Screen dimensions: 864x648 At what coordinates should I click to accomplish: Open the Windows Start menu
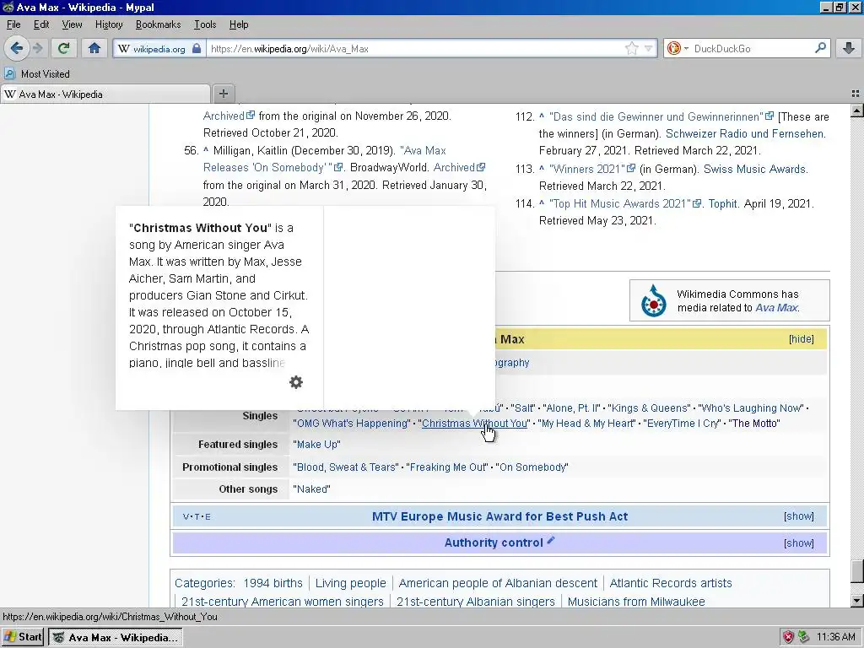click(23, 637)
